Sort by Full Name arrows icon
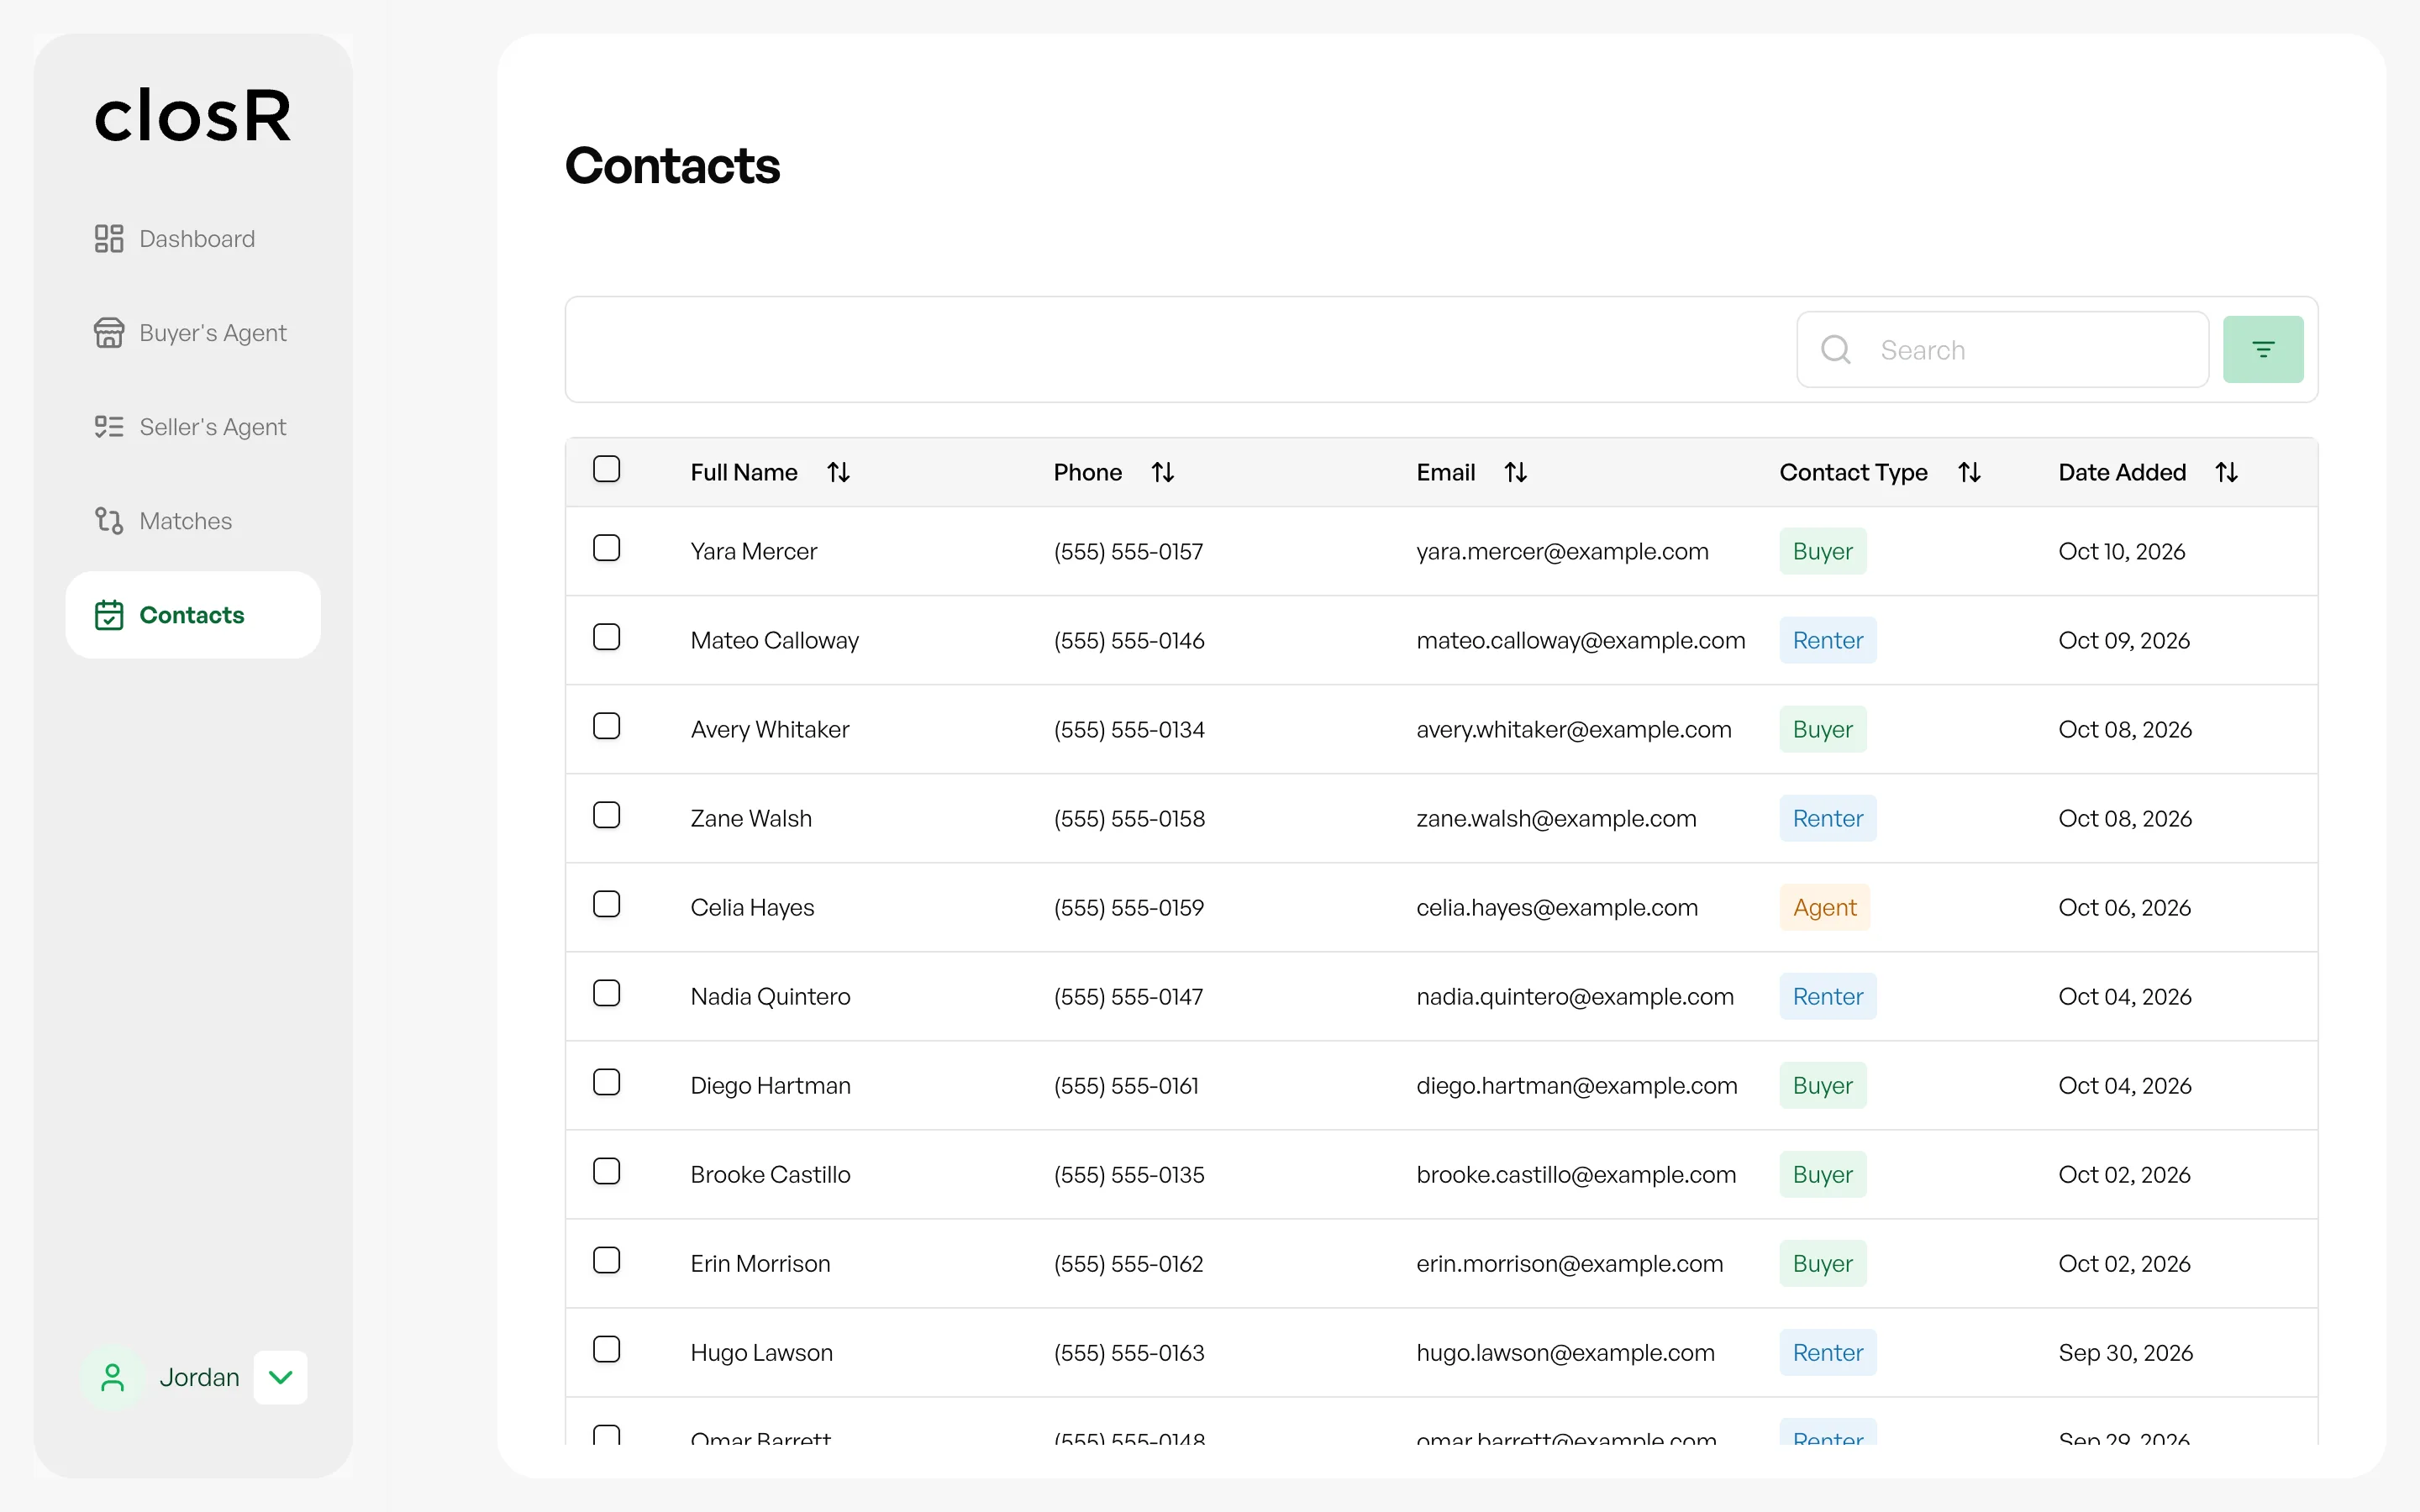2420x1512 pixels. 838,472
